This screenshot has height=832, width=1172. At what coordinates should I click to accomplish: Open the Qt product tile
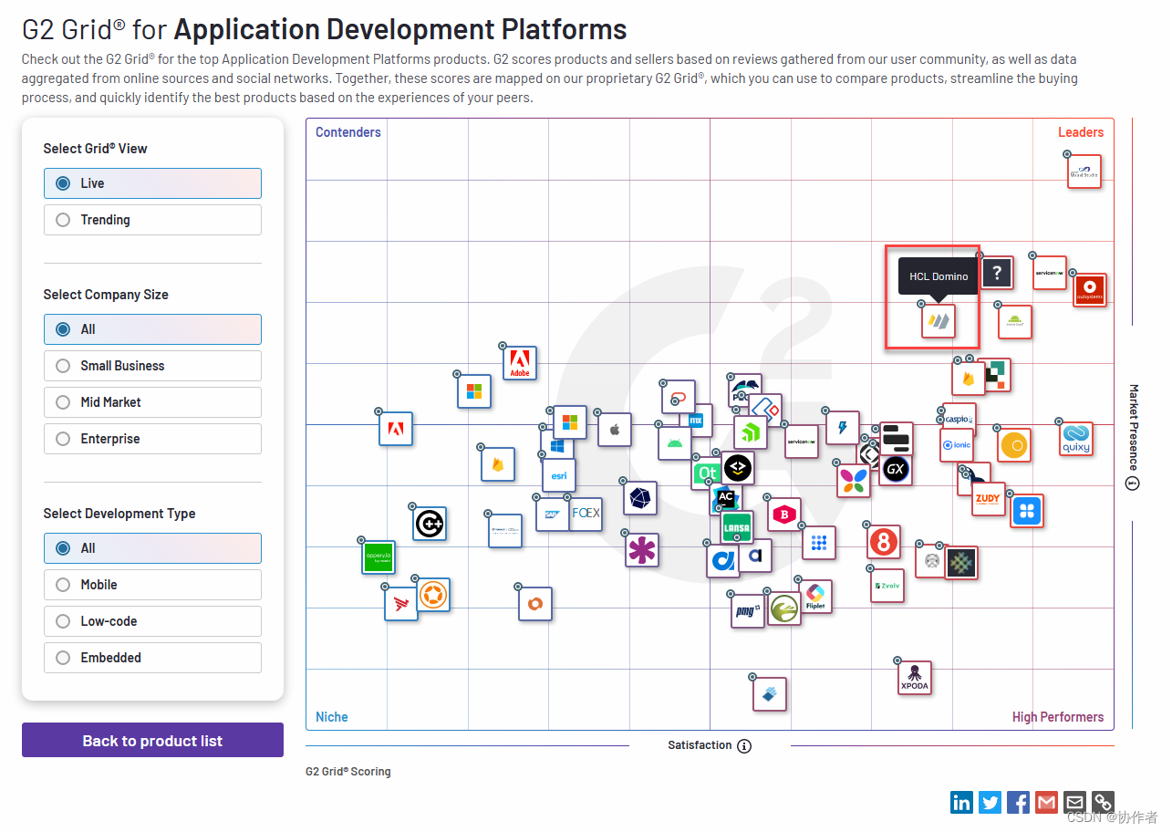click(x=706, y=473)
